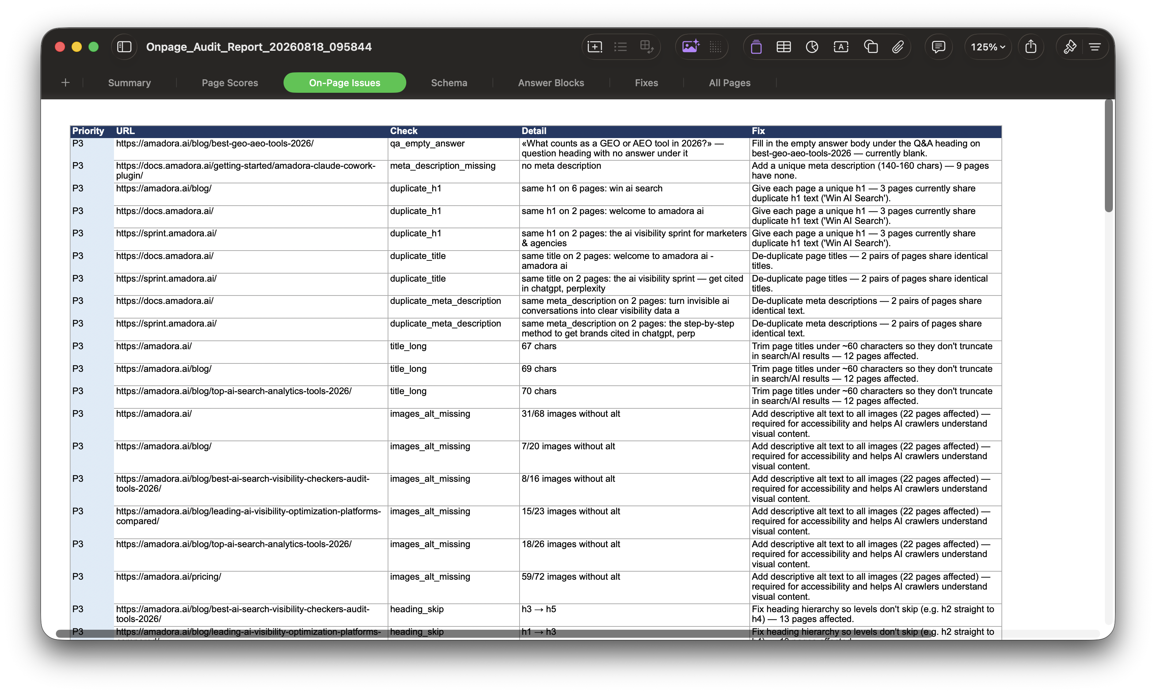The image size is (1156, 694).
Task: Select the On-Page Issues sheet tab
Action: 345,83
